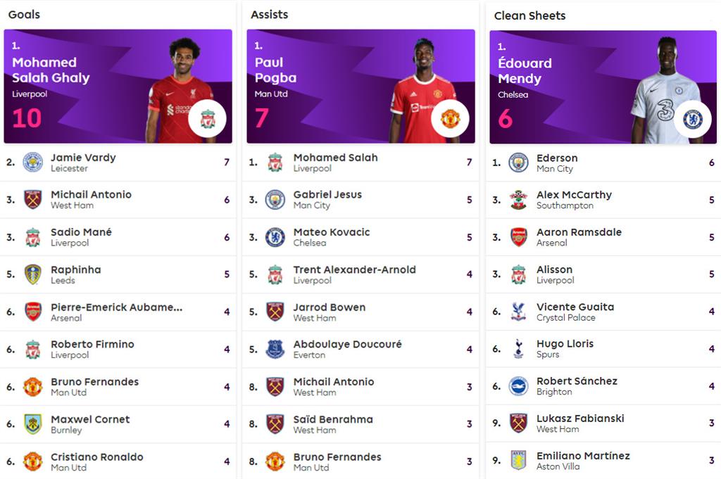
Task: Click the Leeds crest next to Raphinha
Action: (32, 274)
